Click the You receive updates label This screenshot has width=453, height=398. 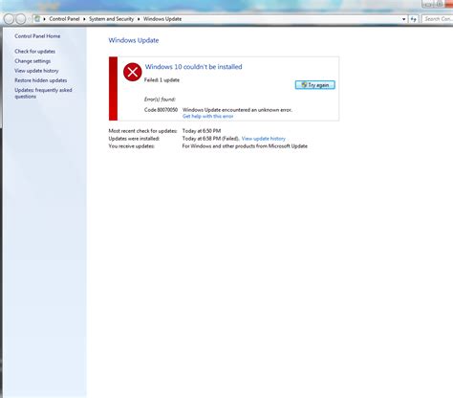[x=132, y=146]
